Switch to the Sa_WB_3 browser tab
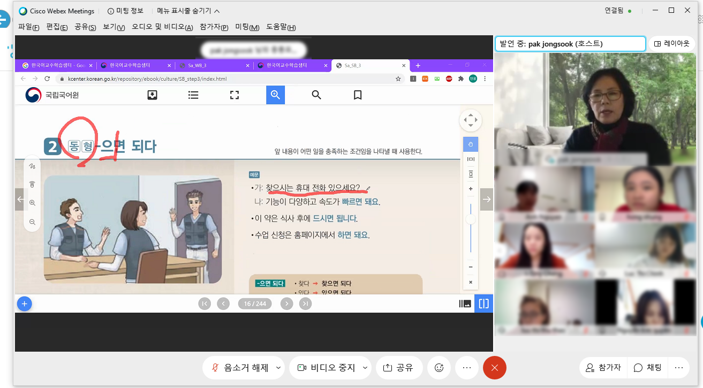The width and height of the screenshot is (703, 388). pos(213,65)
